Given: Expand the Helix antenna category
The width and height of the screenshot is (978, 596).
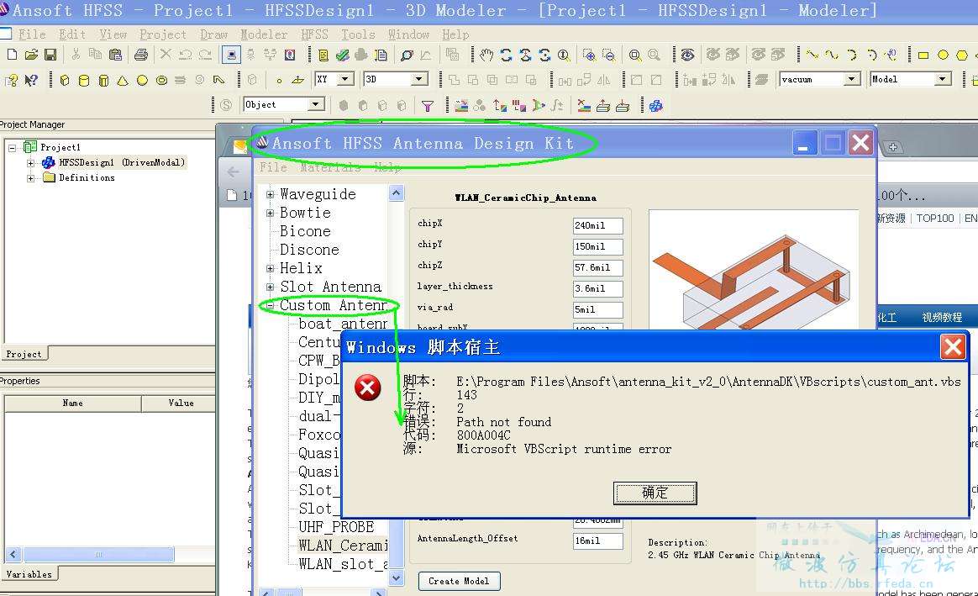Looking at the screenshot, I should pyautogui.click(x=270, y=268).
